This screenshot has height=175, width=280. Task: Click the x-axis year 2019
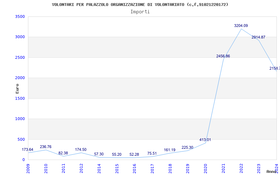[x=188, y=169]
